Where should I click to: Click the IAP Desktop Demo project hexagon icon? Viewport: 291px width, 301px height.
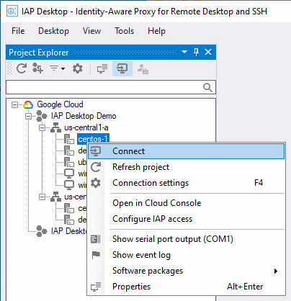click(42, 117)
